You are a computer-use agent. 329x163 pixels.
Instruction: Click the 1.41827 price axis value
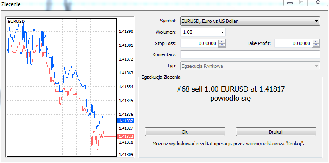[x=126, y=128]
